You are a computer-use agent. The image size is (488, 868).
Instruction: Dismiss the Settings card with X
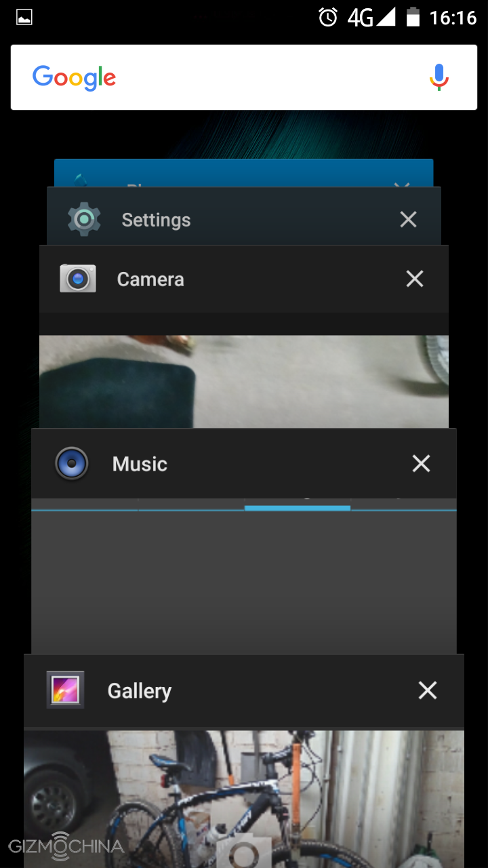[x=408, y=219]
